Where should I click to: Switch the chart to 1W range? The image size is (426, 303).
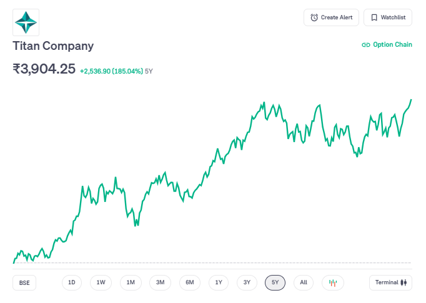coord(101,282)
